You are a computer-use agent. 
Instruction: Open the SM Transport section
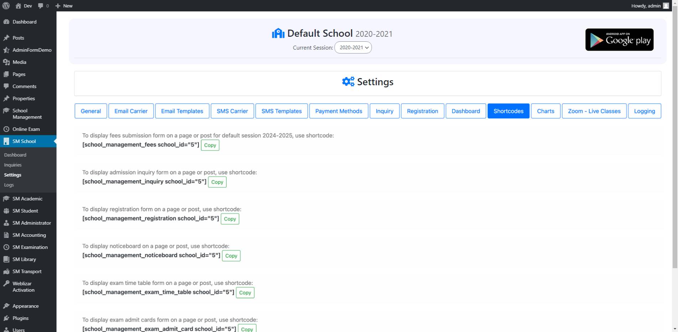(27, 271)
